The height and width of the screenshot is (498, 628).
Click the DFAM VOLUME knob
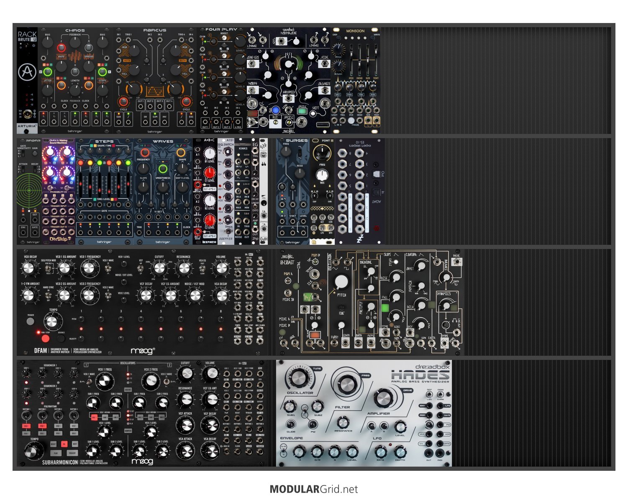220,269
